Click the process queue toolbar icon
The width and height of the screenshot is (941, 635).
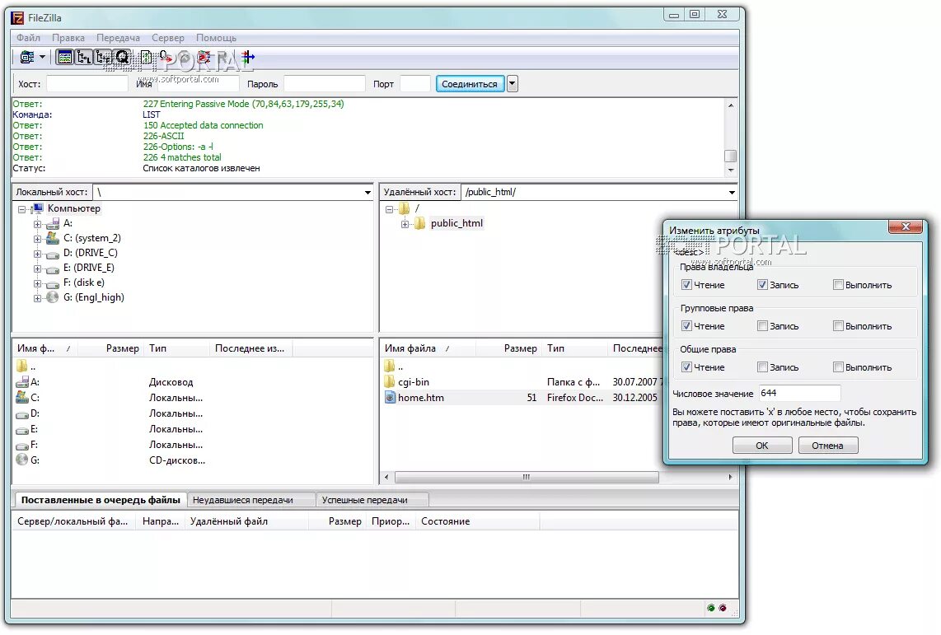166,58
